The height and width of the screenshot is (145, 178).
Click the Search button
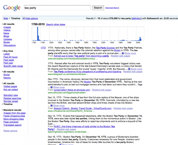point(98,8)
